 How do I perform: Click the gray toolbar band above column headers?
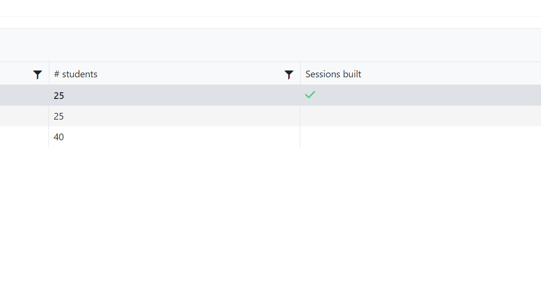270,45
